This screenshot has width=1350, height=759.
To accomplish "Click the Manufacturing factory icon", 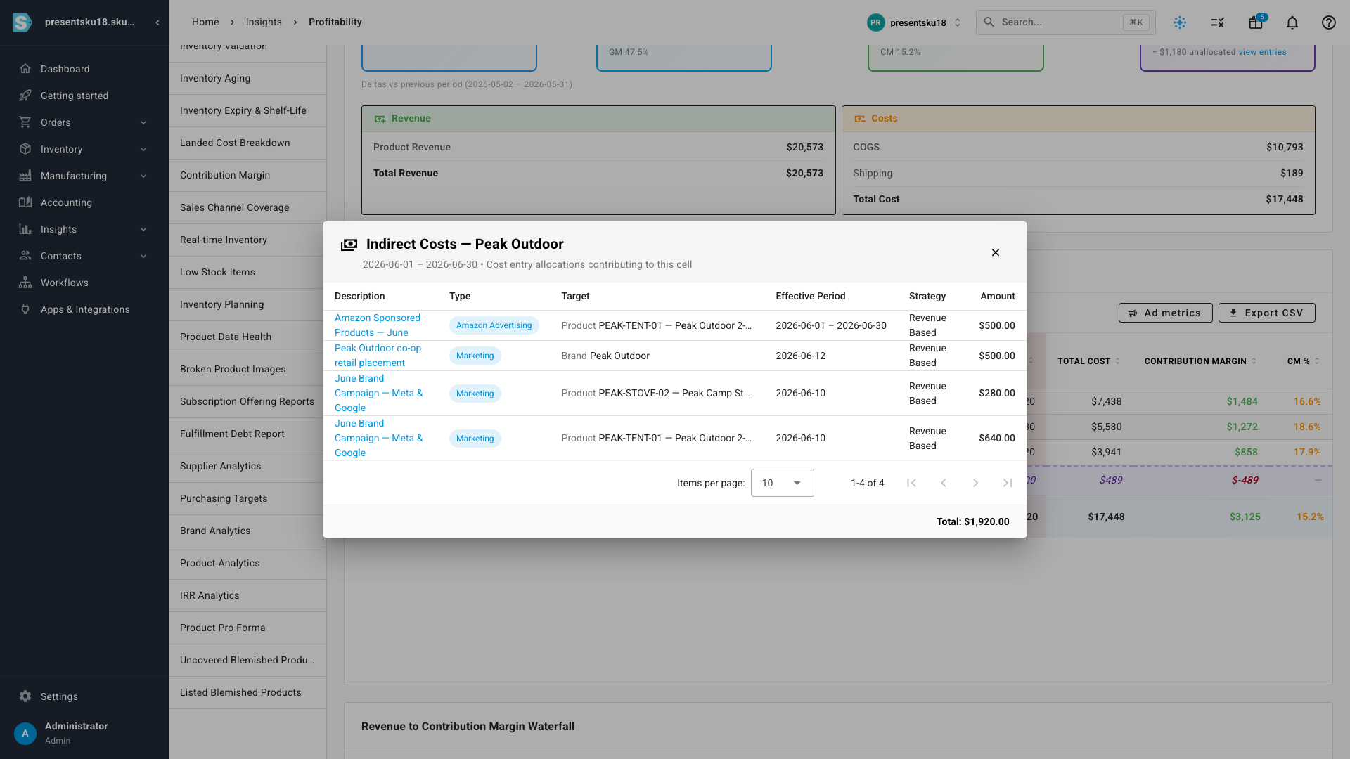I will pos(25,176).
